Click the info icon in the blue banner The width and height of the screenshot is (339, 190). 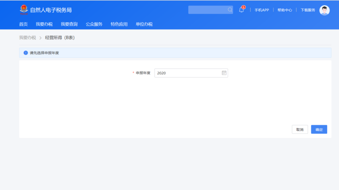(x=24, y=52)
